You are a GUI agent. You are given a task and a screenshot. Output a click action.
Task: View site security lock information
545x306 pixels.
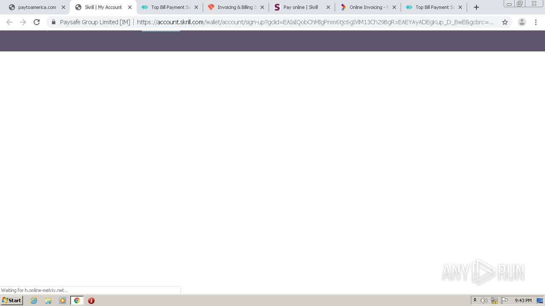point(54,22)
